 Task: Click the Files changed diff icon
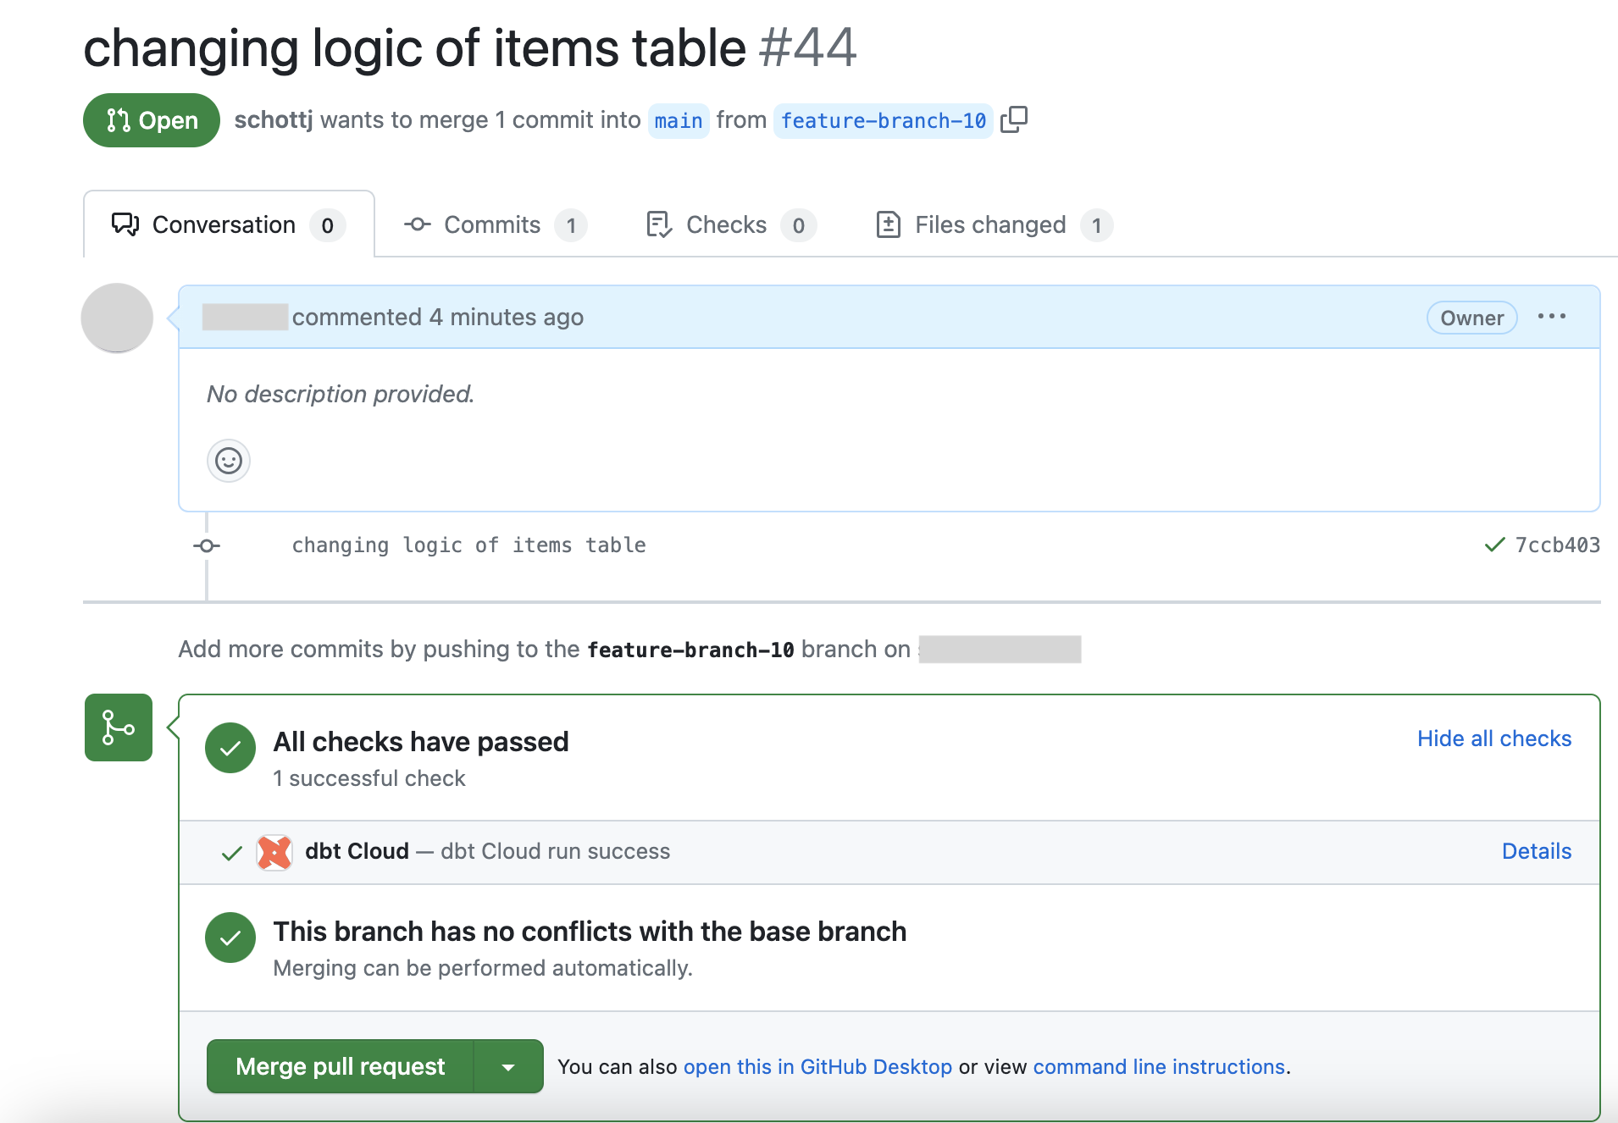888,224
